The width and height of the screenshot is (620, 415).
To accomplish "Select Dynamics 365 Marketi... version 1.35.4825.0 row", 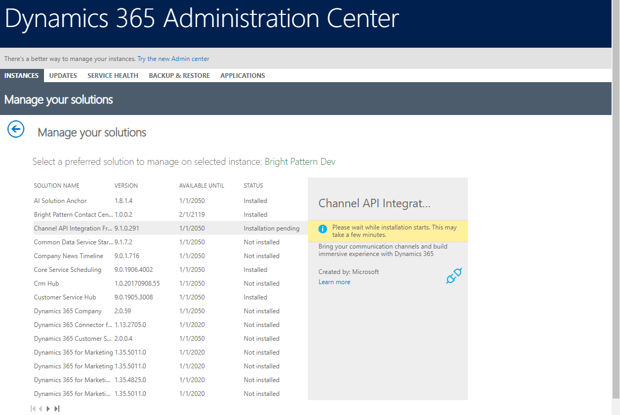I will pyautogui.click(x=170, y=380).
